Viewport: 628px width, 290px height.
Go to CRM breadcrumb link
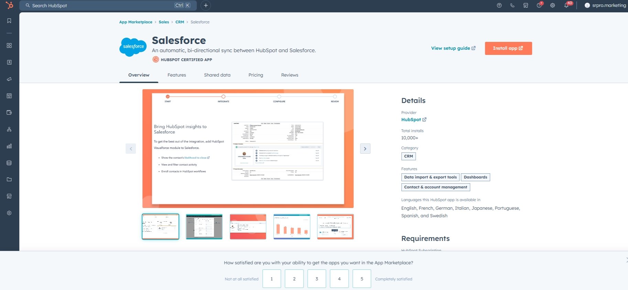180,22
